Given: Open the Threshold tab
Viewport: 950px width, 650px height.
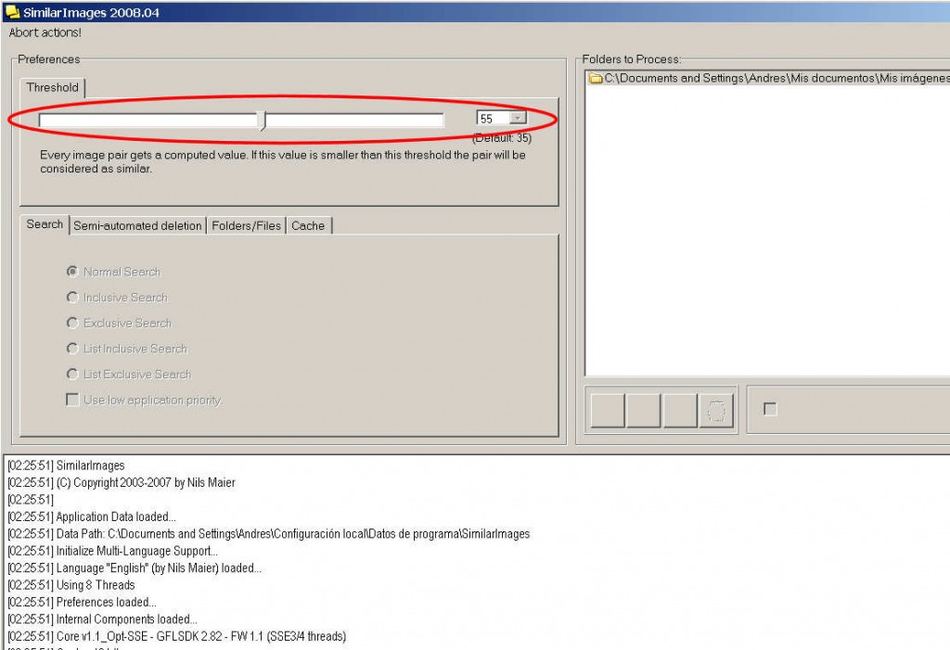Looking at the screenshot, I should 53,87.
